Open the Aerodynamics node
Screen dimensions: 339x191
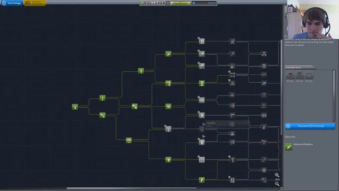[x=202, y=100]
